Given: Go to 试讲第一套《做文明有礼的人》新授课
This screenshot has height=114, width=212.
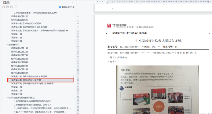Looking at the screenshot, I should 29,76.
